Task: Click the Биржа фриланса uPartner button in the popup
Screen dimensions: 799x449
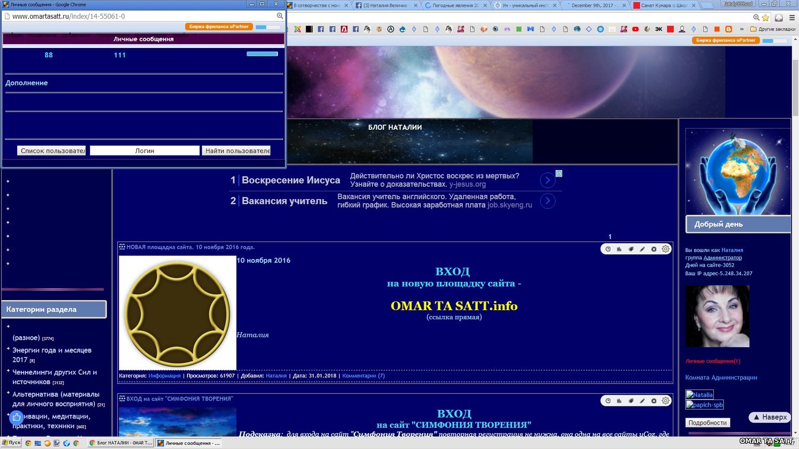Action: tap(218, 27)
